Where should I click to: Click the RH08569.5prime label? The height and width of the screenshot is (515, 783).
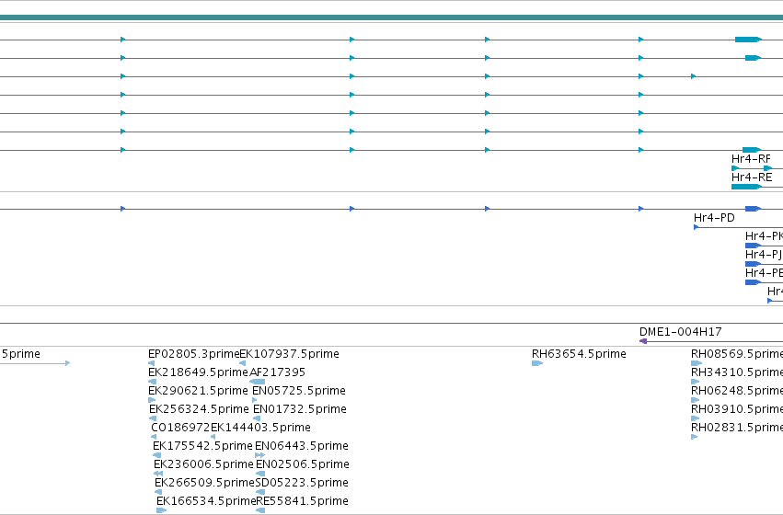coord(737,354)
